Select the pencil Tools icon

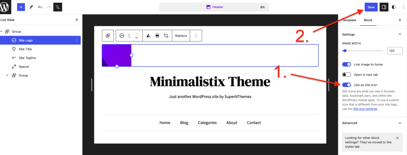(31, 7)
